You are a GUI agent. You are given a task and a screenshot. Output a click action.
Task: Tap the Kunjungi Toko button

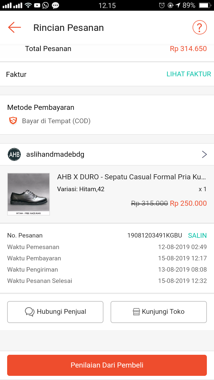click(x=159, y=312)
